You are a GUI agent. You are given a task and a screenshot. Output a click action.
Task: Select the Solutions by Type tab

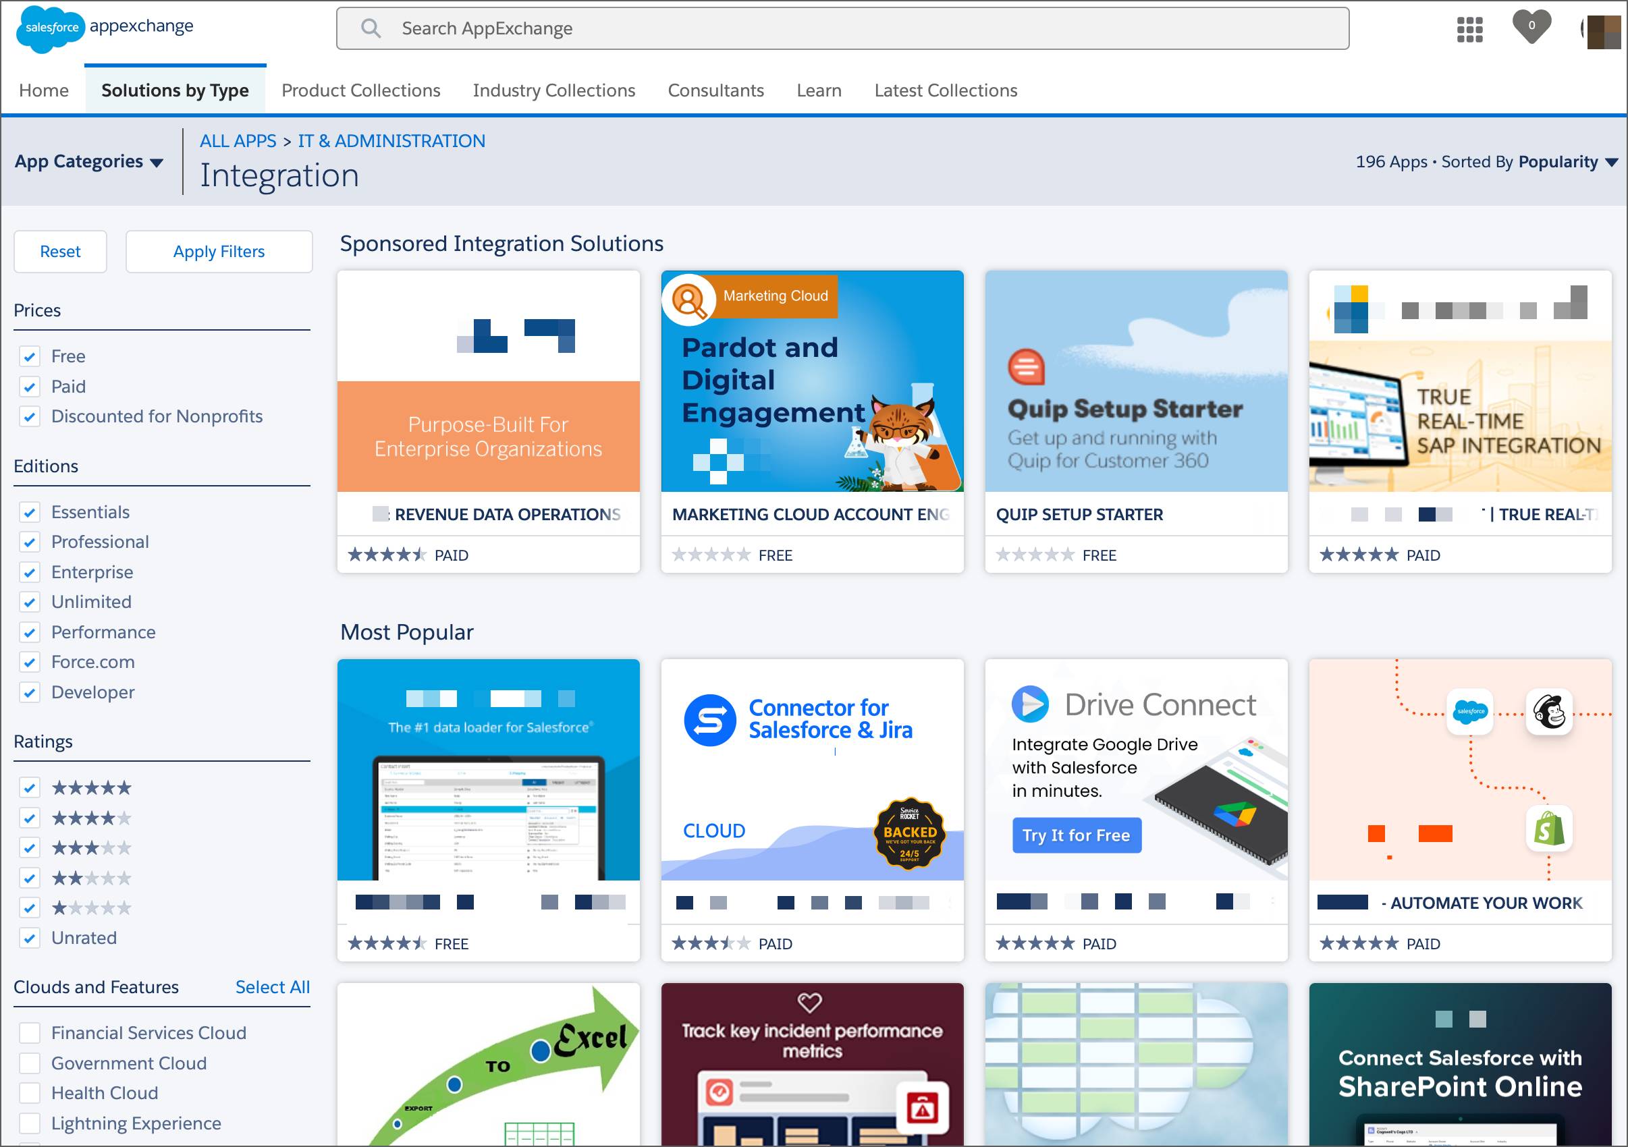pos(175,89)
